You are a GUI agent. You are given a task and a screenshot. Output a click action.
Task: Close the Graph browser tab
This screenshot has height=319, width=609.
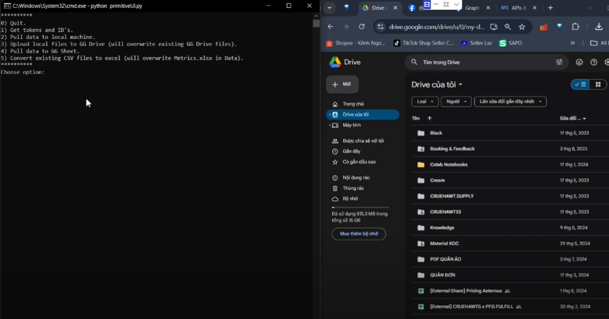[x=488, y=8]
